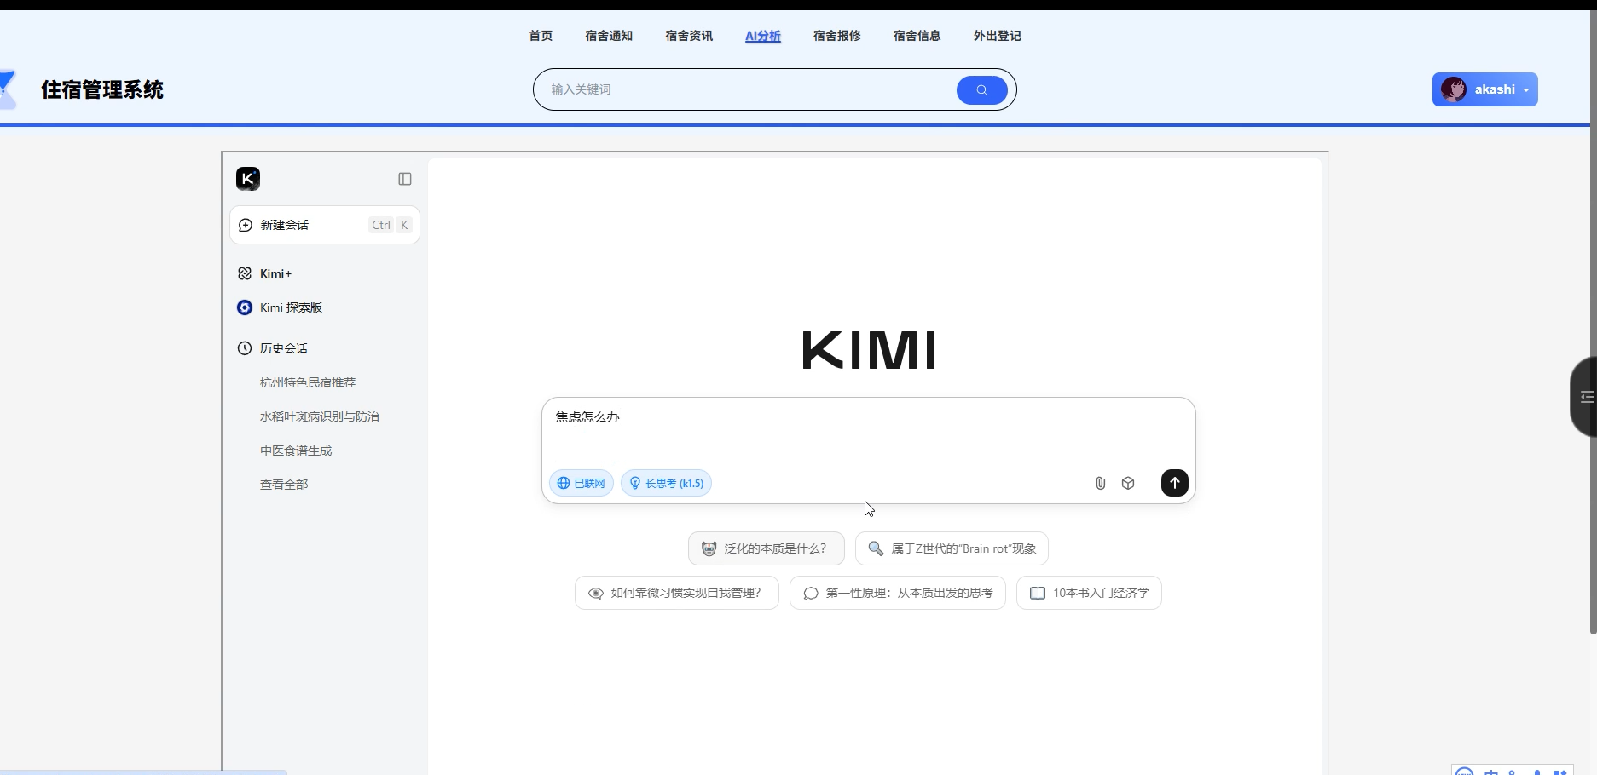The image size is (1597, 775).
Task: Go to 首页 in top navigation
Action: tap(541, 36)
